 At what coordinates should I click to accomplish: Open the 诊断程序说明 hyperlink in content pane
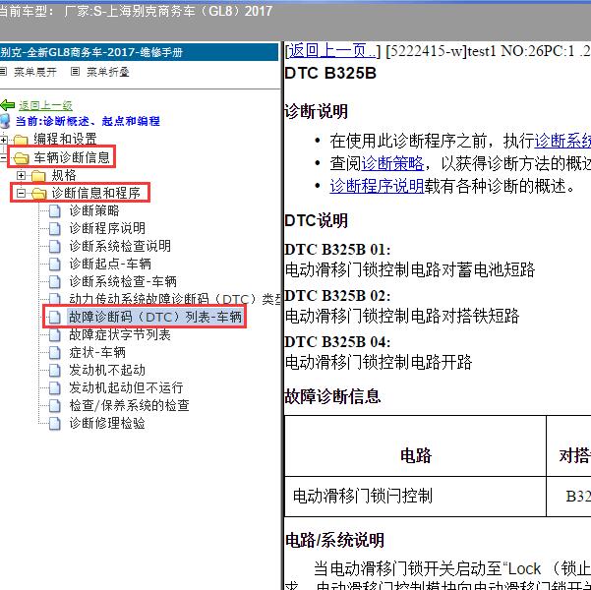(377, 186)
